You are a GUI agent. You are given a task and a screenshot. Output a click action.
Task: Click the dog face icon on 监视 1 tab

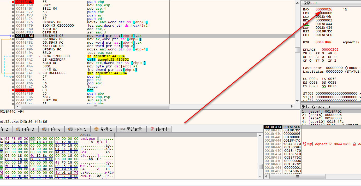point(96,129)
